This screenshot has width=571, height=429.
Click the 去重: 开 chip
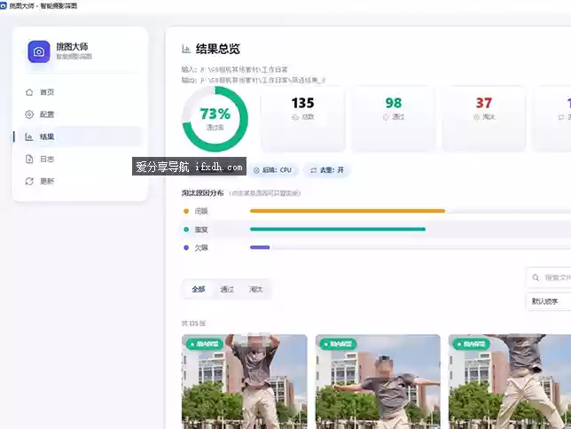pos(326,170)
